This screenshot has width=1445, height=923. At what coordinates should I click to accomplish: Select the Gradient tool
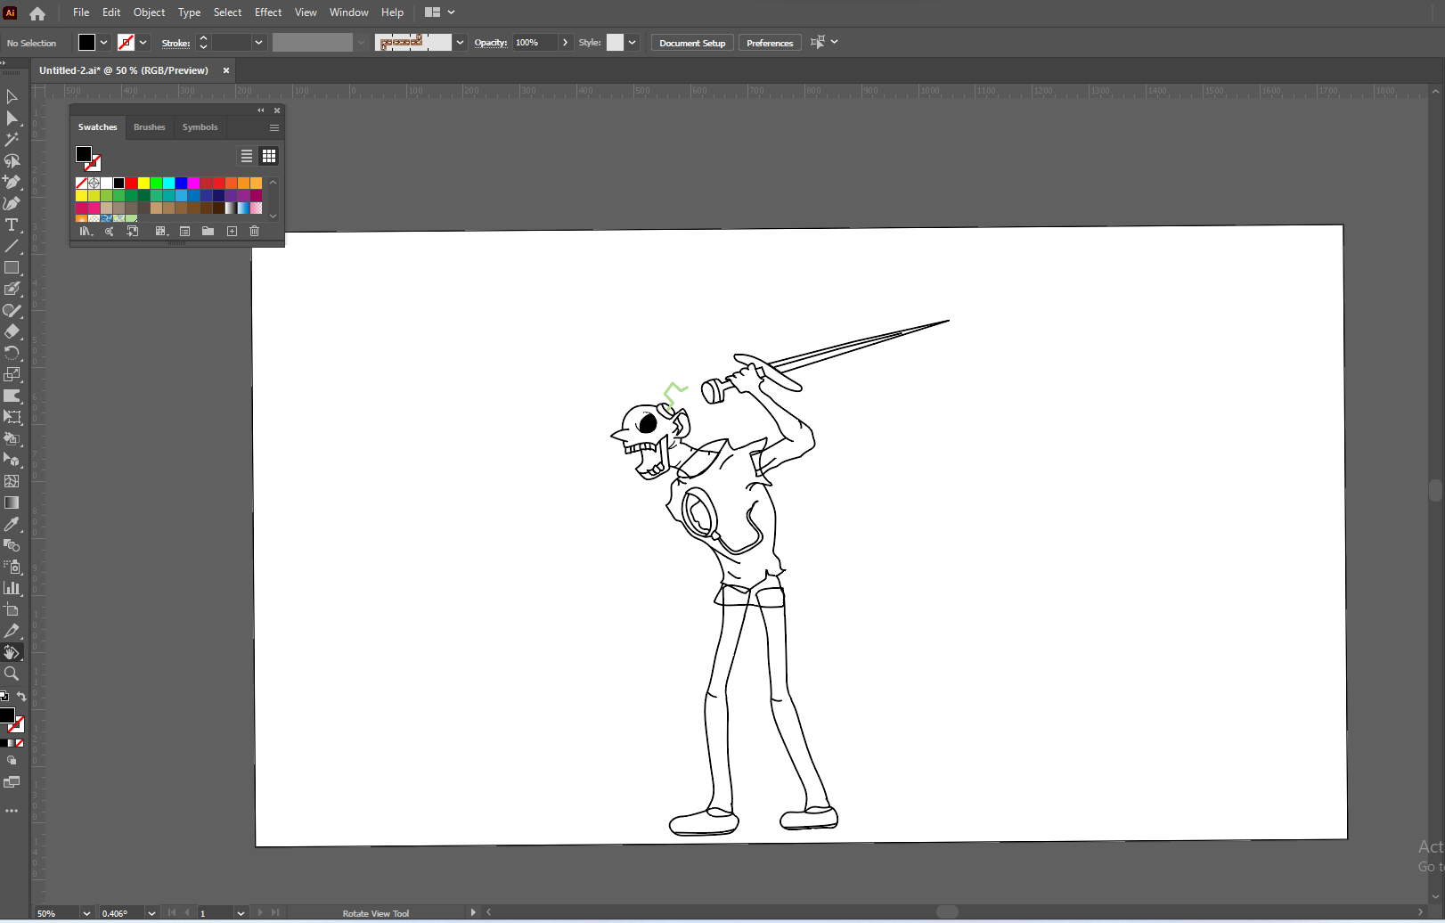point(12,502)
